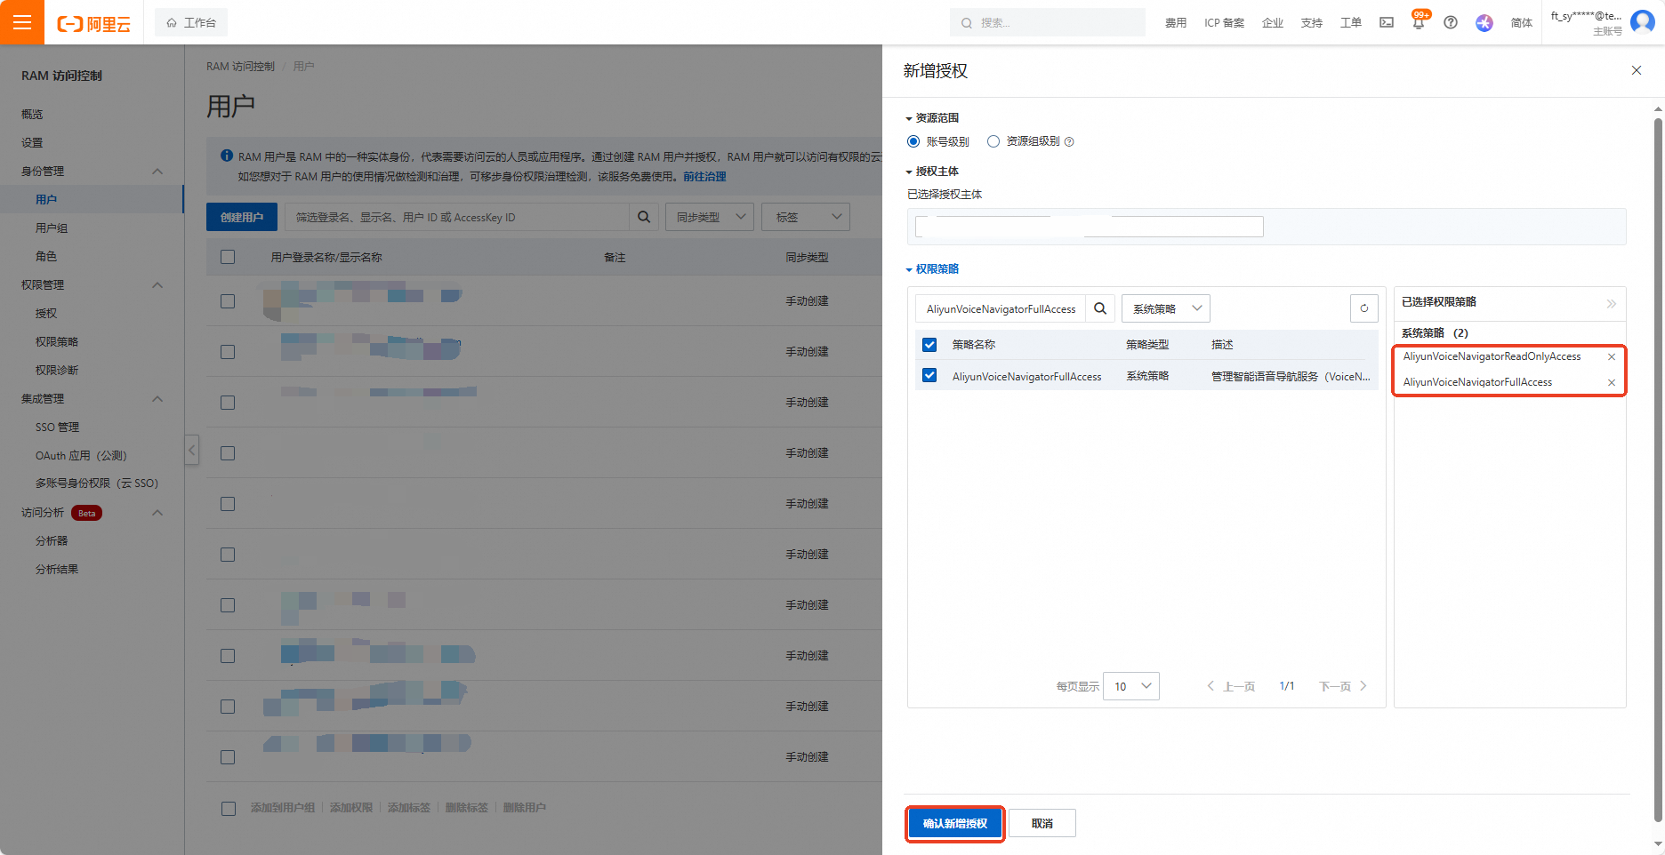Select 账号级别 radio button
1665x855 pixels.
[x=913, y=141]
